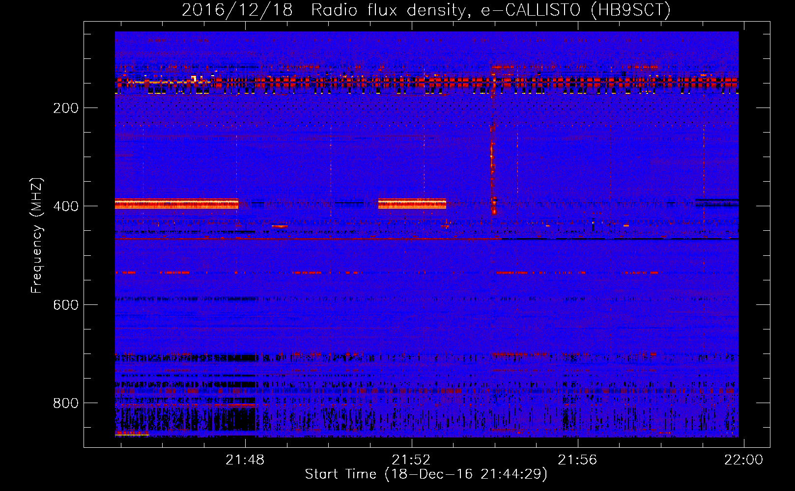
Task: Click the 400 MHz frequency tick label
Action: [x=66, y=206]
